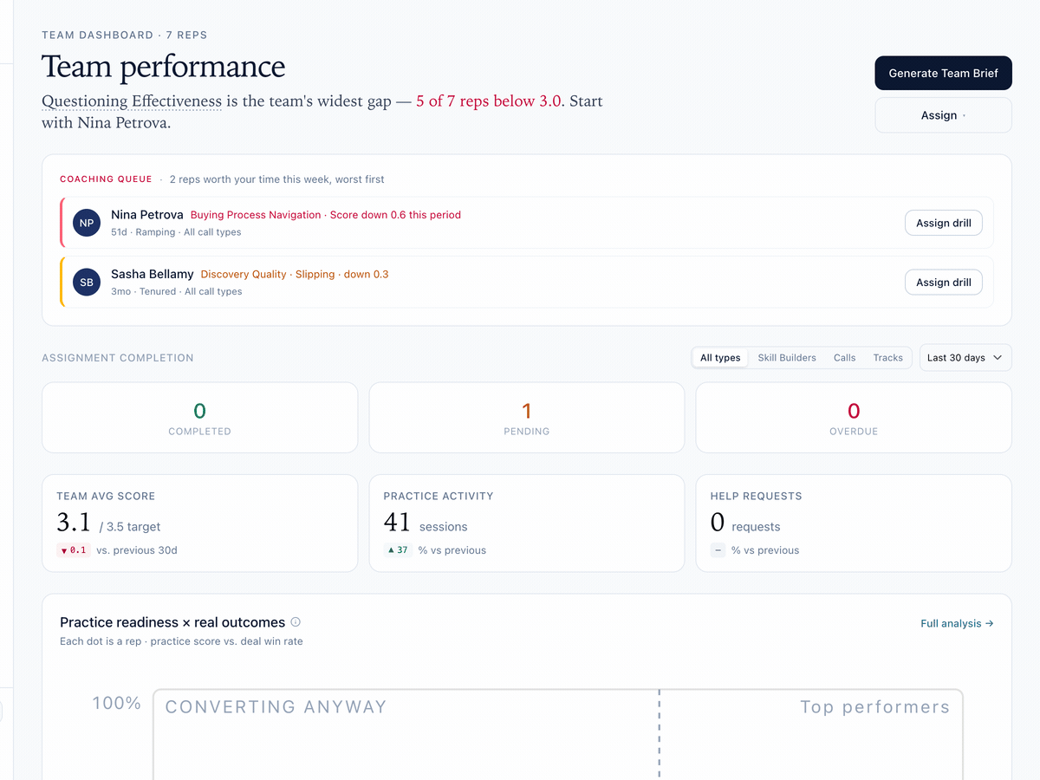Click the 'Top performers' quadrant label
1040x780 pixels.
874,707
